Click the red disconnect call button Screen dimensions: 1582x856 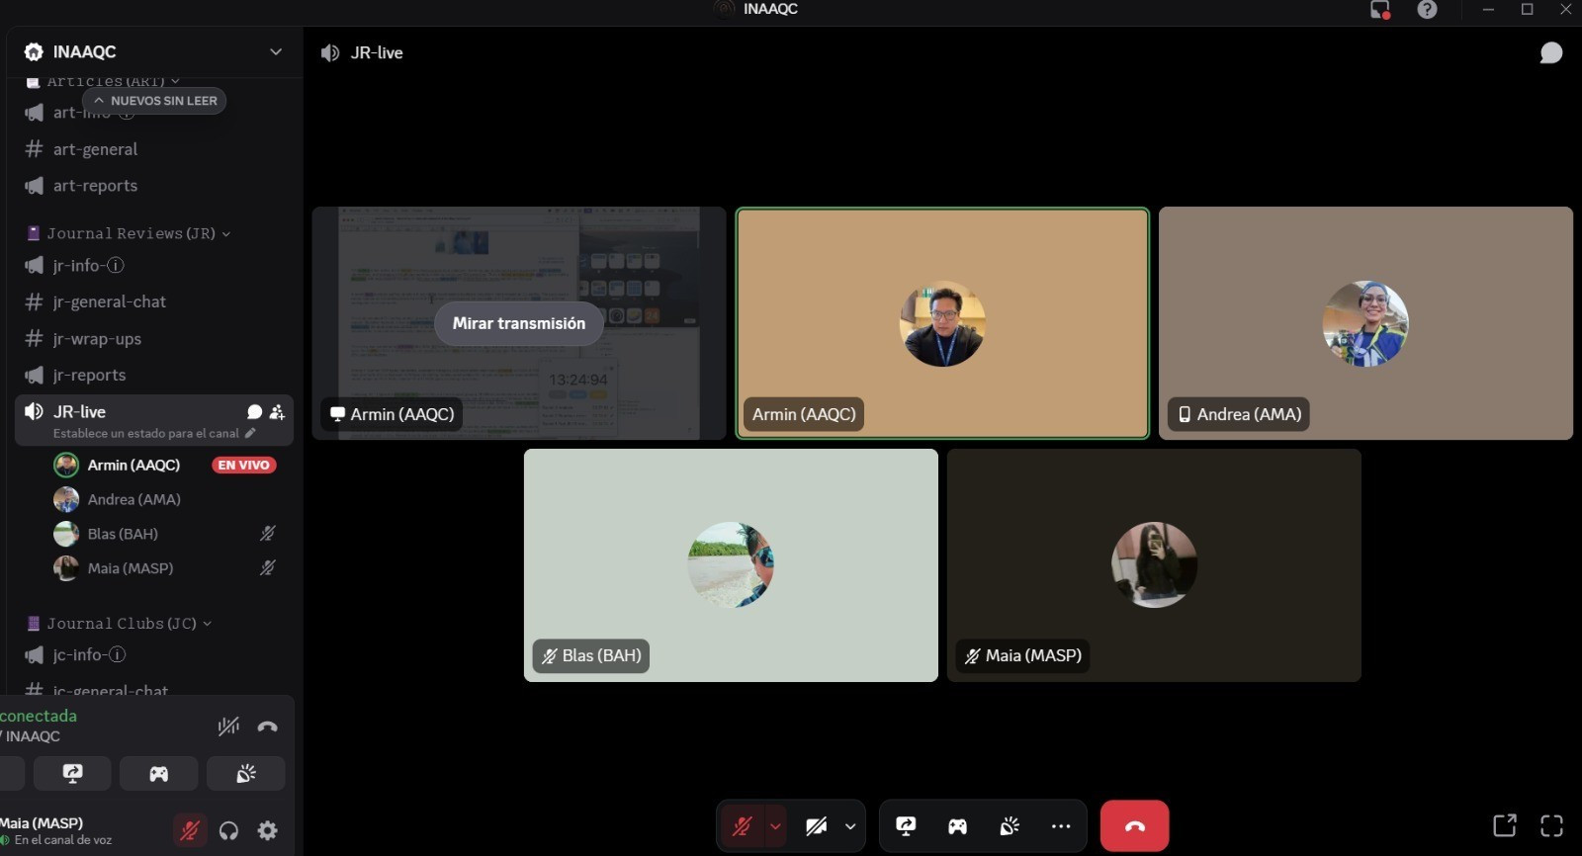point(1134,826)
